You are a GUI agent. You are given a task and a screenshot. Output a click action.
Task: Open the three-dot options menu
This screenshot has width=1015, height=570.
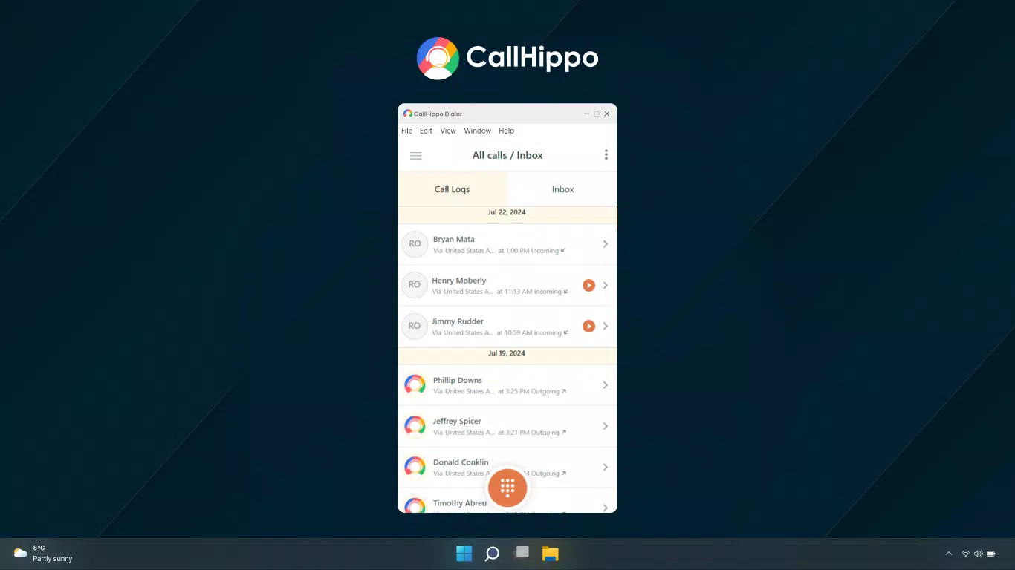[x=606, y=155]
